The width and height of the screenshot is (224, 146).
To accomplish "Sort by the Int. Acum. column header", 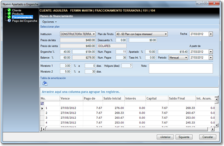I will coord(205,98).
